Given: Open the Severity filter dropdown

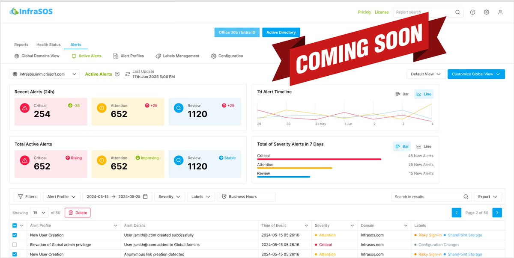Looking at the screenshot, I should coord(170,197).
